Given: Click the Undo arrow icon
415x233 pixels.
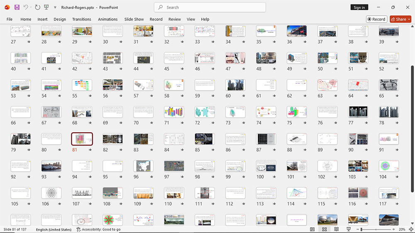Looking at the screenshot, I should click(25, 7).
